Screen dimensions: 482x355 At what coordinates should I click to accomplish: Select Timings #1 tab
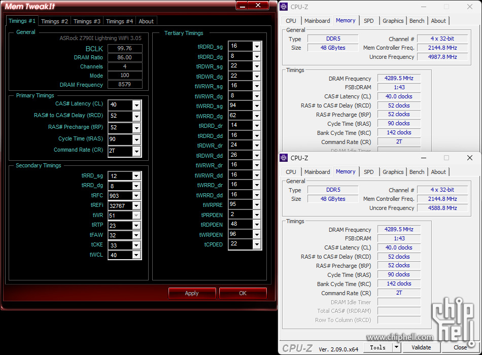[x=22, y=21]
